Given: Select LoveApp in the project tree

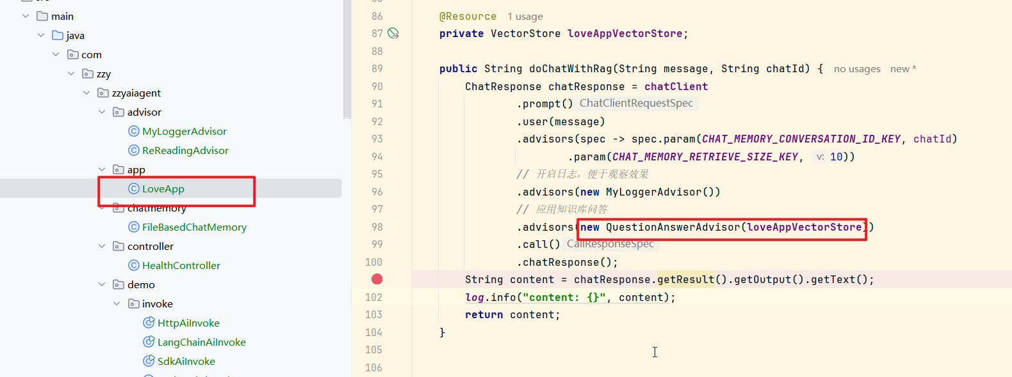Looking at the screenshot, I should click(163, 188).
